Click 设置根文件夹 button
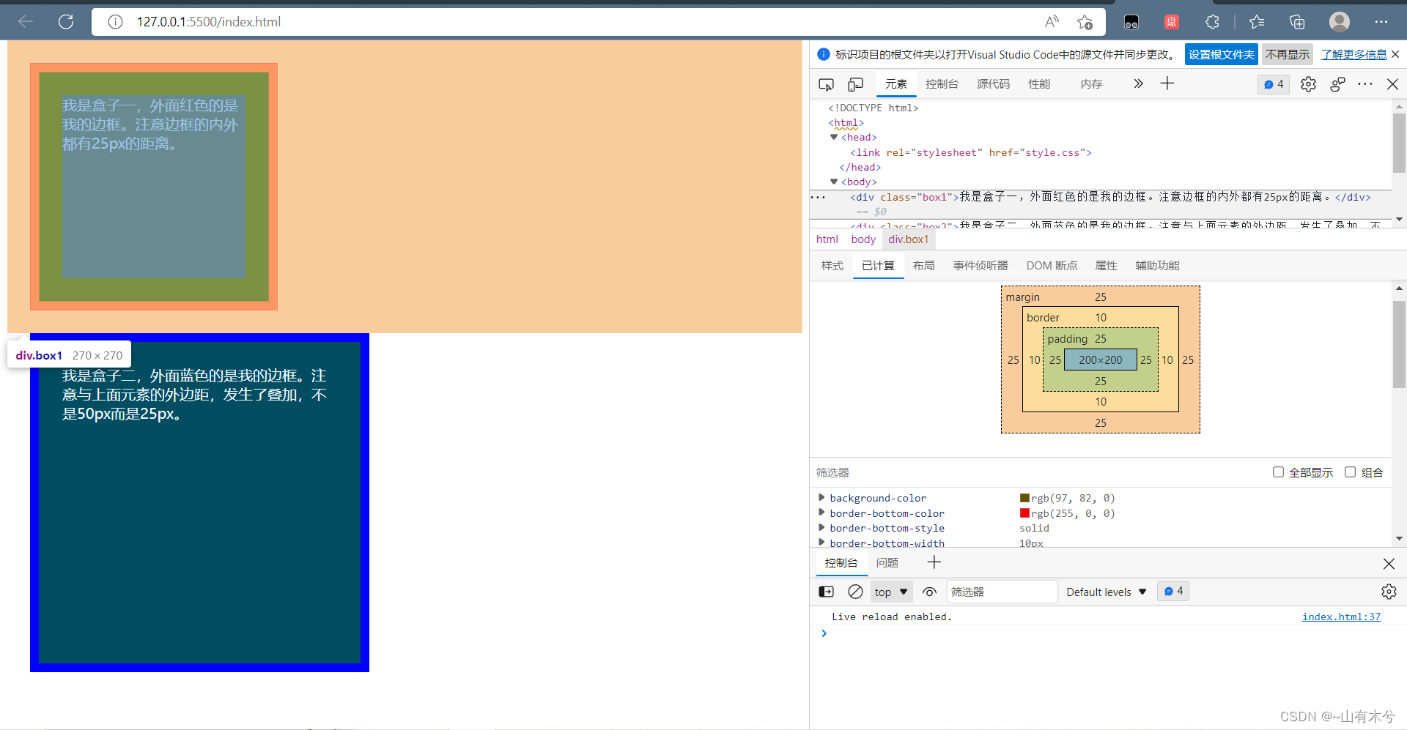 [x=1221, y=54]
